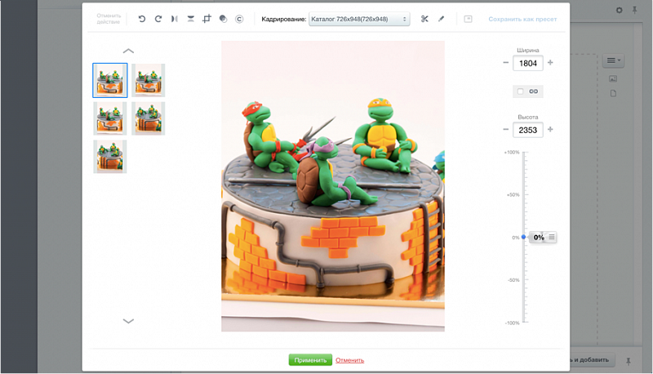Click the rotate counterclockwise icon

142,19
